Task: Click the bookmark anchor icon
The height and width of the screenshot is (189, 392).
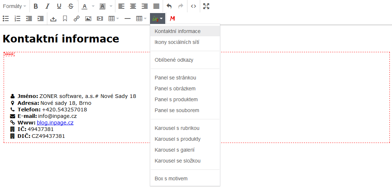Action: (x=65, y=19)
